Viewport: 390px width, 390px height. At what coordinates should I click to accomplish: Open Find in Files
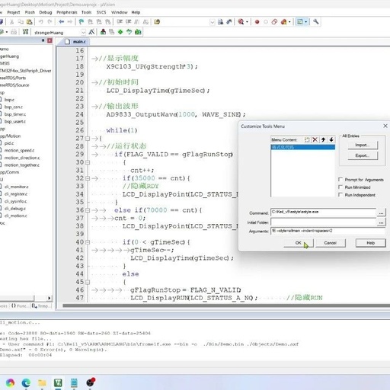coord(157,22)
